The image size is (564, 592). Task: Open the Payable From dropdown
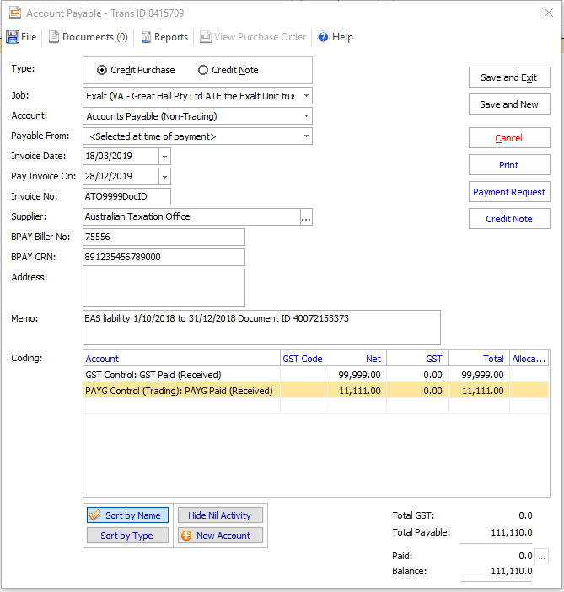[306, 136]
